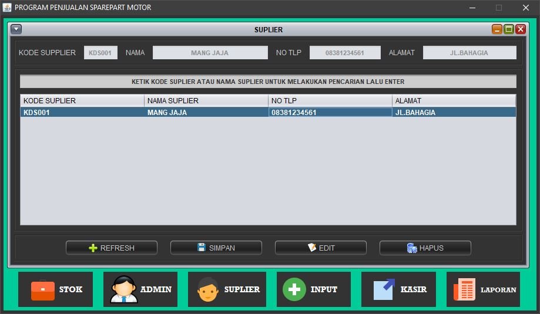Click the ALAMAT column header
This screenshot has height=314, width=540.
pos(454,101)
